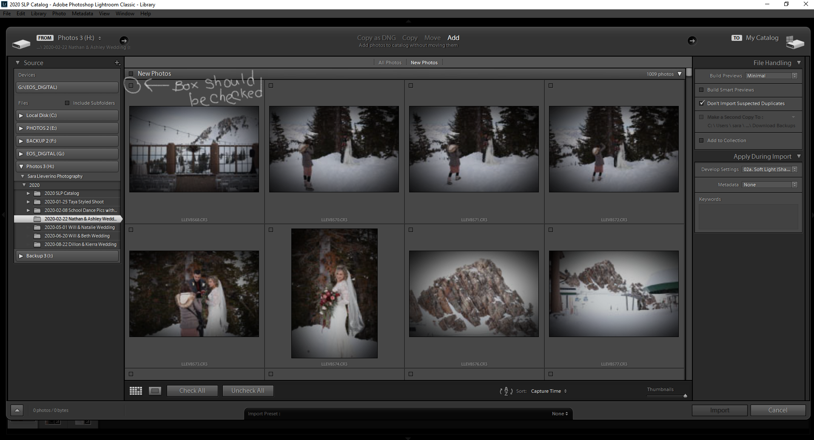Switch to the All Photos tab
Viewport: 814px width, 440px height.
click(390, 62)
